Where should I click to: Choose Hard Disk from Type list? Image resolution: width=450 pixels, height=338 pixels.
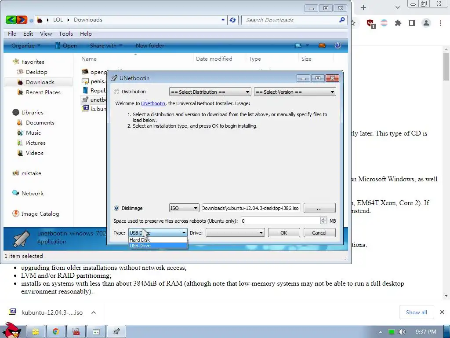[158, 240]
